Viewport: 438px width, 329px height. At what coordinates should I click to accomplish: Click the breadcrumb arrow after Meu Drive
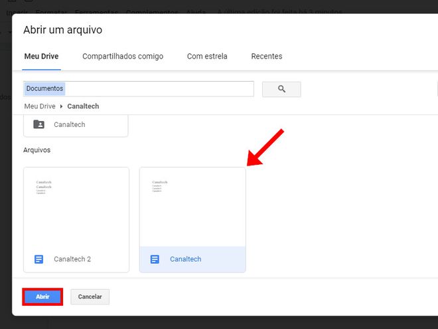(x=61, y=106)
